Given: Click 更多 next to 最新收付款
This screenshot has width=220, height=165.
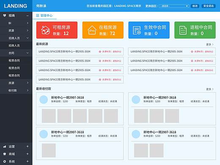Looking at the screenshot, I should coord(210,89).
